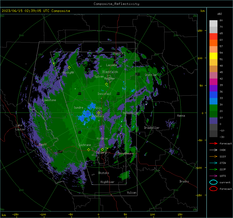Click the km unit label beside the timestamp row
This screenshot has width=233, height=218.
202,11
